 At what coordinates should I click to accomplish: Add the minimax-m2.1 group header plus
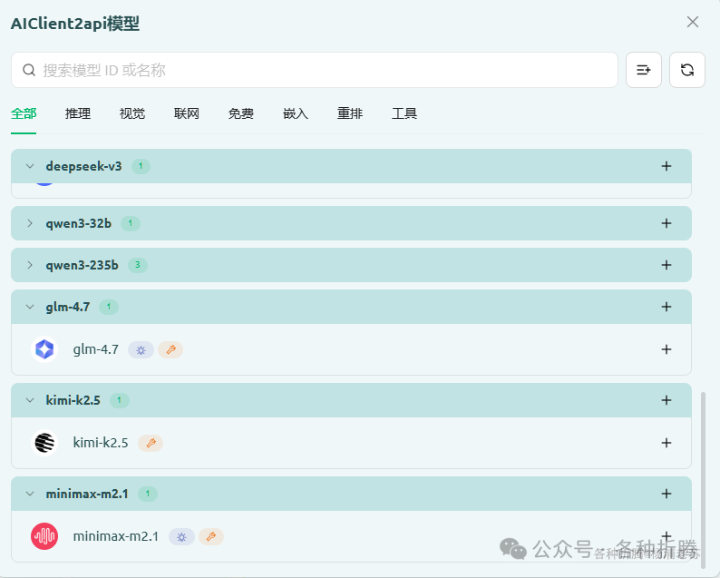point(666,494)
